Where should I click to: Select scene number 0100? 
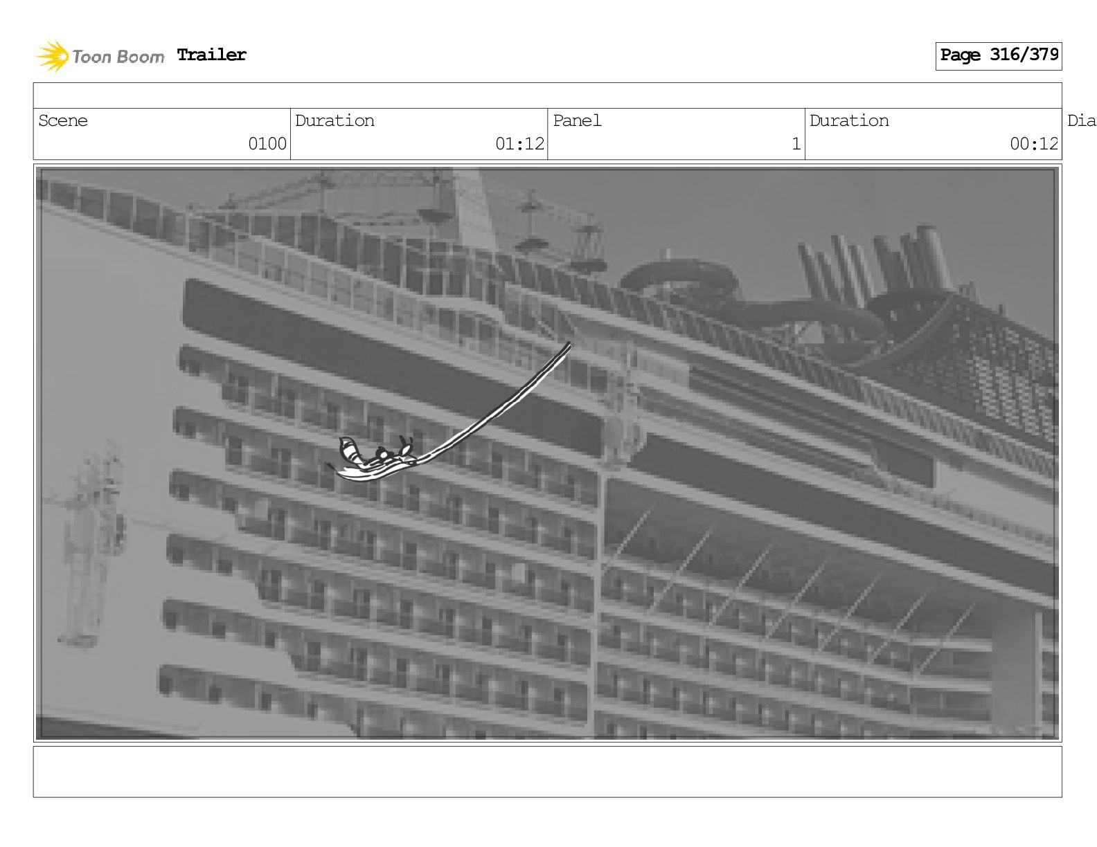(267, 144)
